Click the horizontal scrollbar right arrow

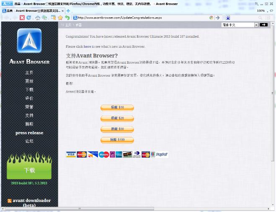[268, 209]
